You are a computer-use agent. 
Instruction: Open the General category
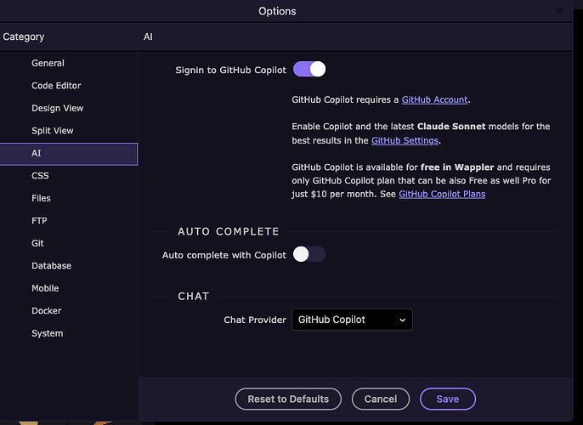click(x=48, y=63)
